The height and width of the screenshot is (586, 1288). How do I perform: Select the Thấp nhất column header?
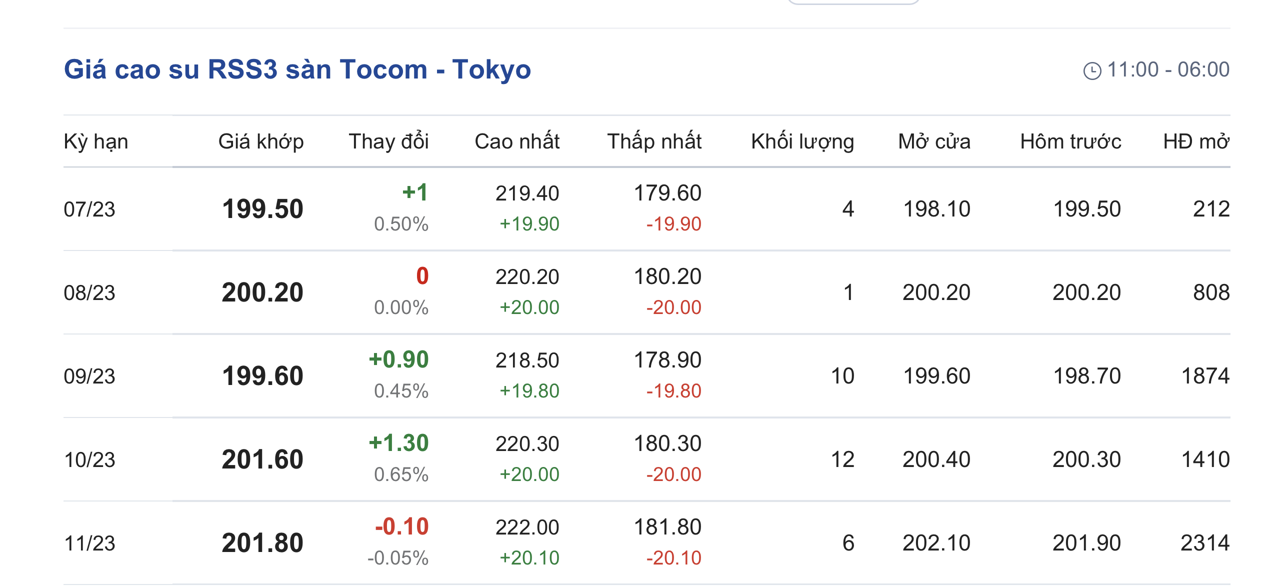(x=654, y=141)
